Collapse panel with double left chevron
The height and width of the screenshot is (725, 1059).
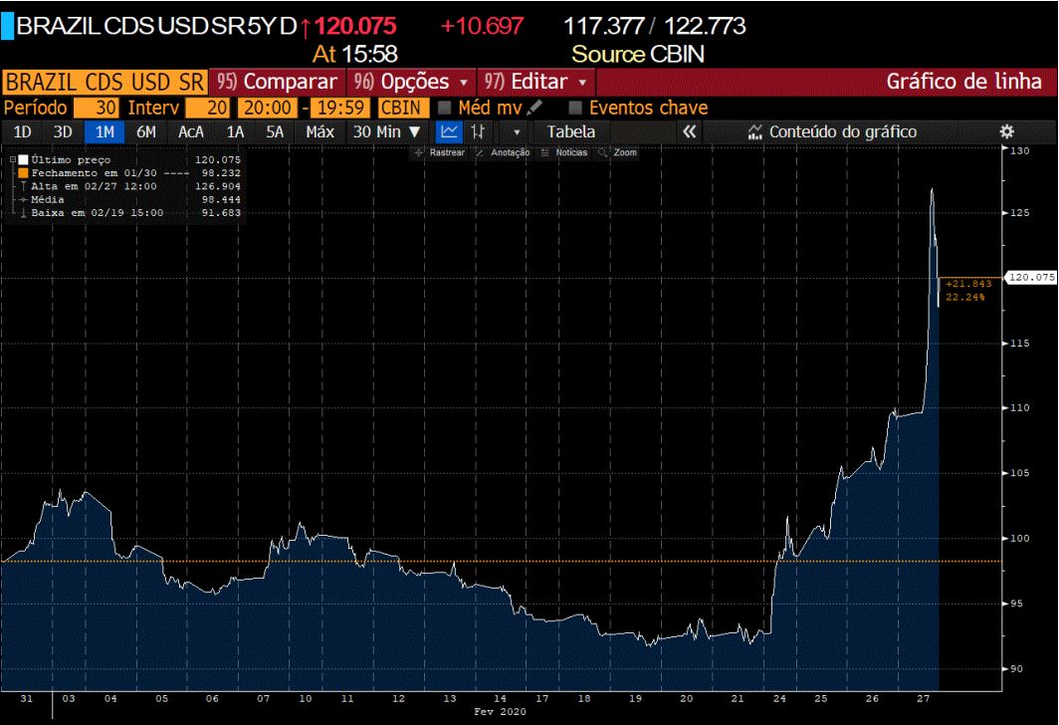click(689, 131)
